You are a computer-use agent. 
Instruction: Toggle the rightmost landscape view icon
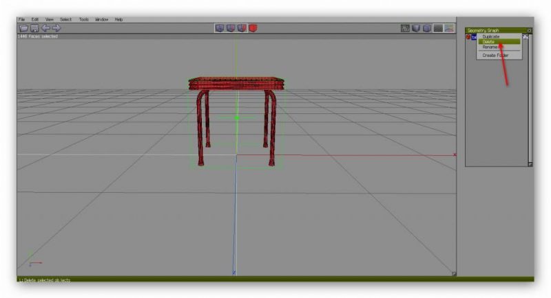point(449,28)
